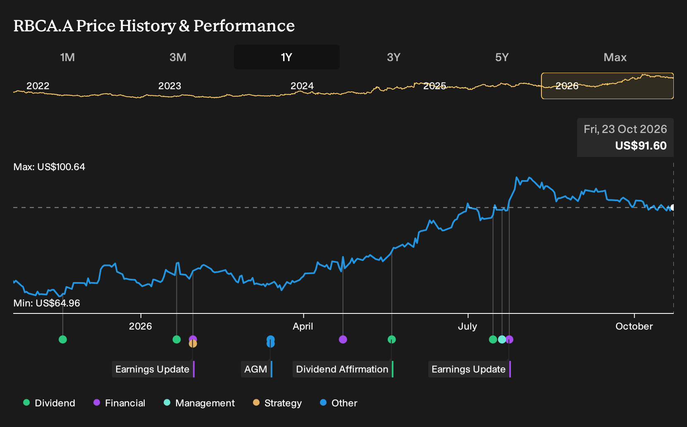Click the 'July' axis label

click(468, 326)
